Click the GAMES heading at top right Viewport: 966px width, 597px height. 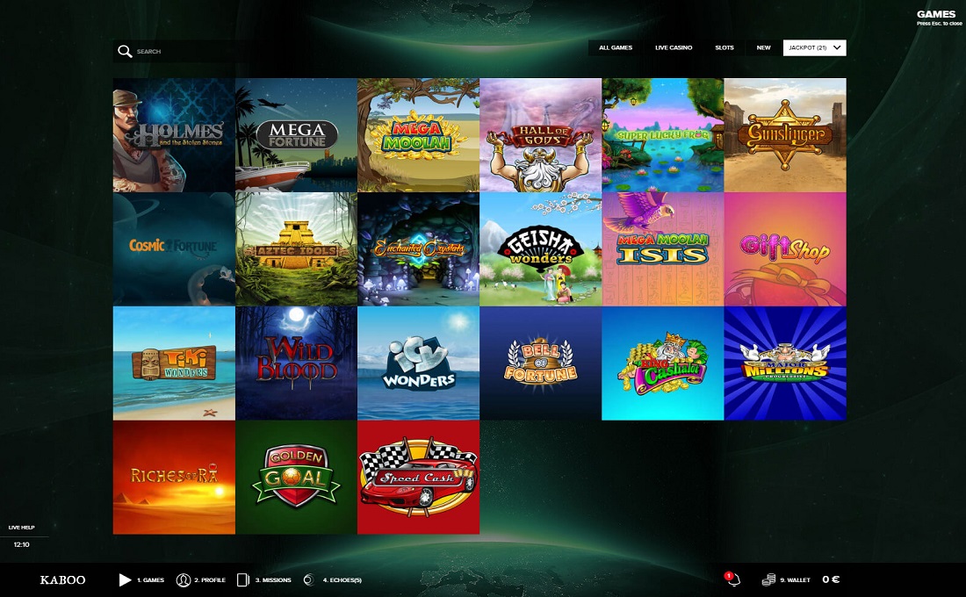[936, 14]
